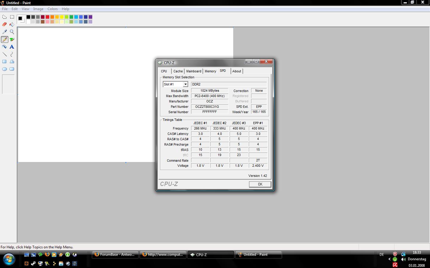The image size is (430, 268).
Task: Open Switch between windows quick launch icon
Action: coord(33,255)
